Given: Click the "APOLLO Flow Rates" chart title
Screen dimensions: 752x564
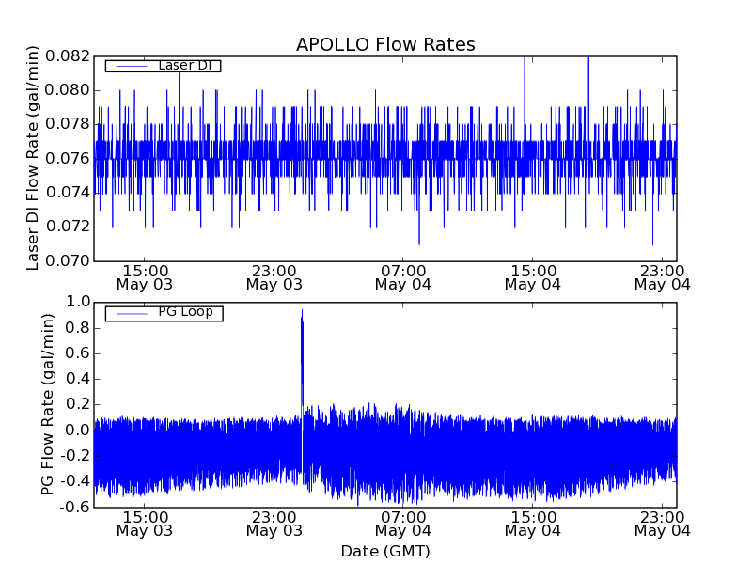Looking at the screenshot, I should click(x=385, y=45).
